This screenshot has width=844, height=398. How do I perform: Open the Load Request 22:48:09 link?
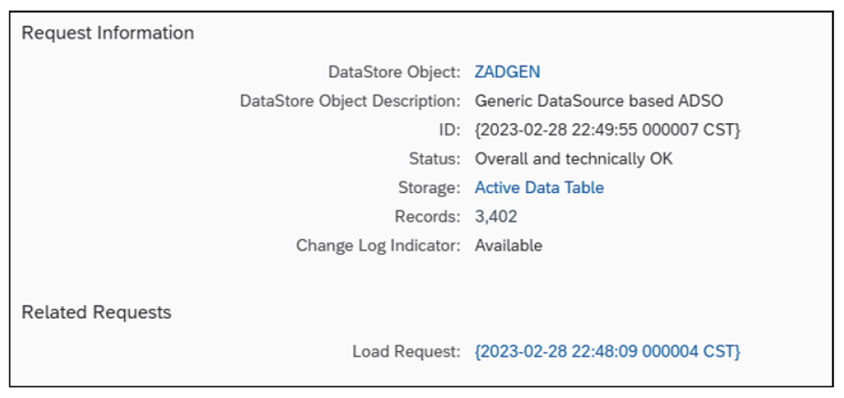[607, 351]
